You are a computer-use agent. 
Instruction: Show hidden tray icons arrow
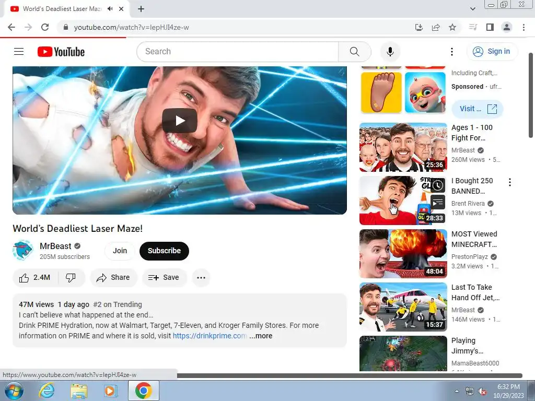[x=457, y=391]
